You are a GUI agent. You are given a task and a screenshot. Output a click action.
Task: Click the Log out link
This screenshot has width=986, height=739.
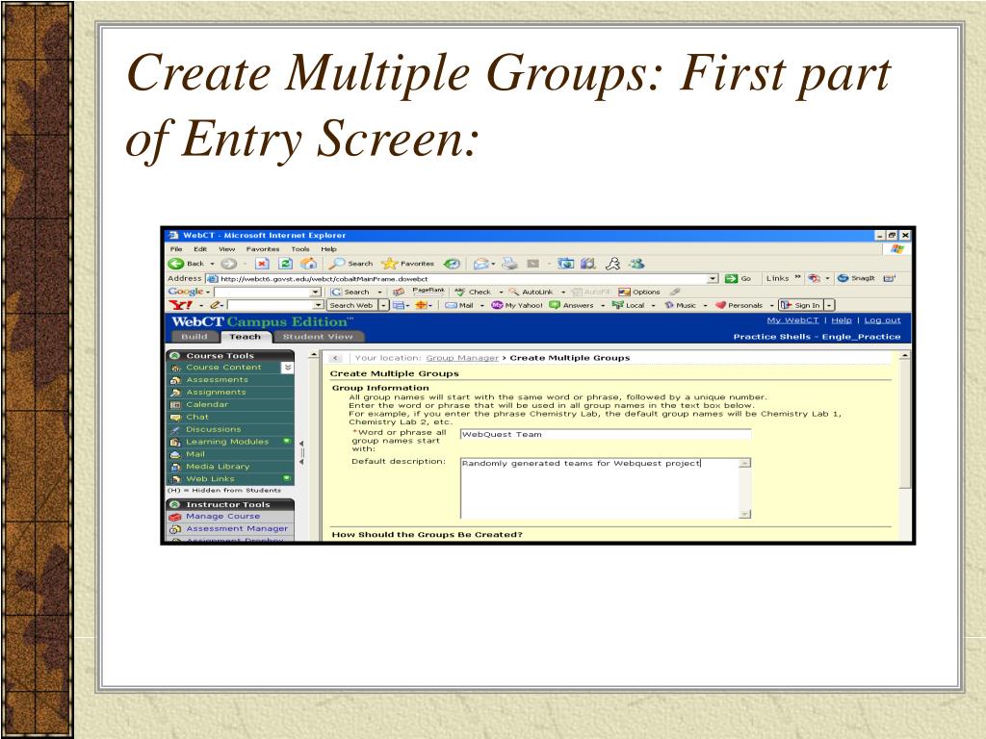click(882, 319)
